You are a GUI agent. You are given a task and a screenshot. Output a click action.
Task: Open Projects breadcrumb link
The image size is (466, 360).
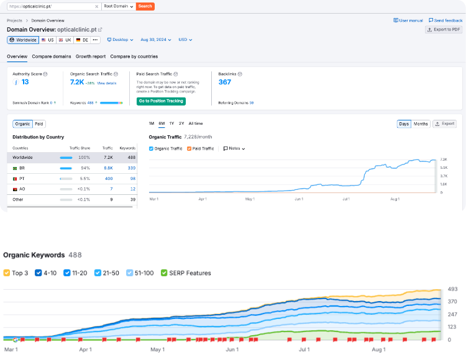click(x=14, y=20)
